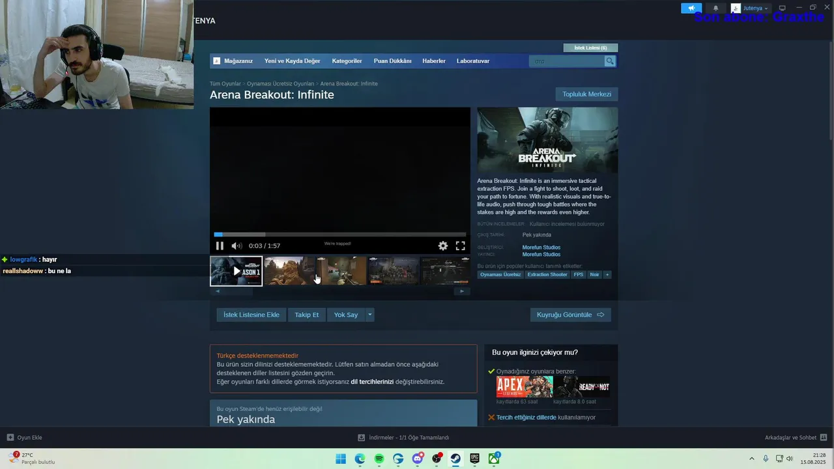Select the Extraction Shooter tag

pos(547,275)
